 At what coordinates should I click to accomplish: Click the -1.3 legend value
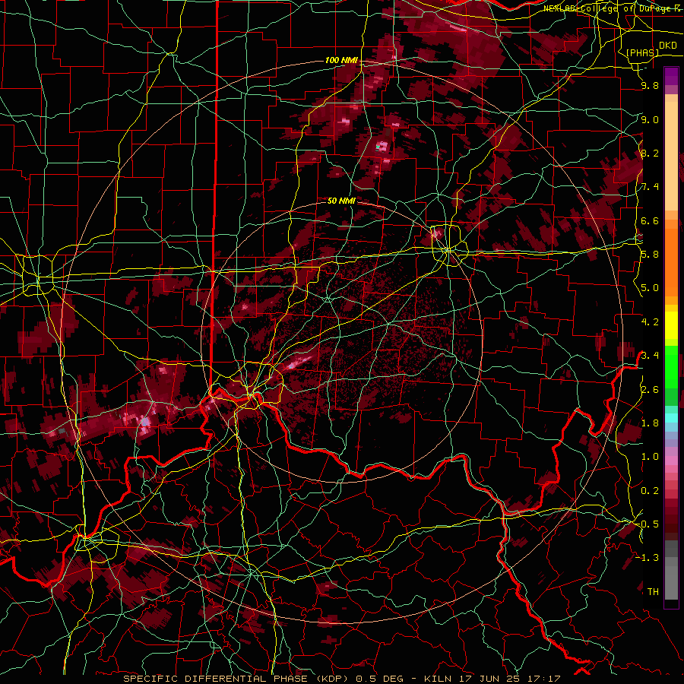pyautogui.click(x=647, y=559)
